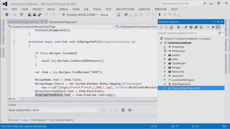
Task: Refresh the Solution Explorer tree
Action: click(191, 27)
